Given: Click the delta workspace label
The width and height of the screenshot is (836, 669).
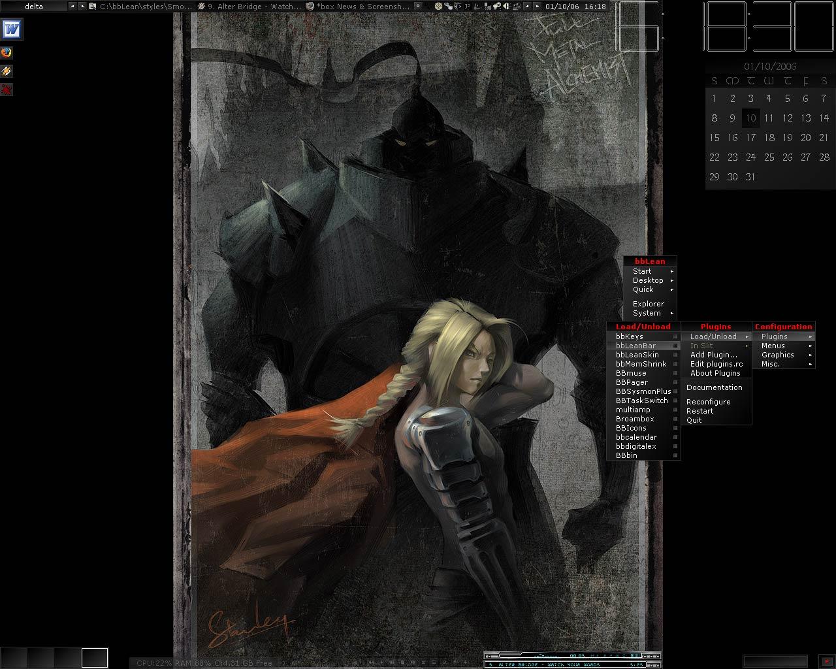Looking at the screenshot, I should tap(34, 7).
